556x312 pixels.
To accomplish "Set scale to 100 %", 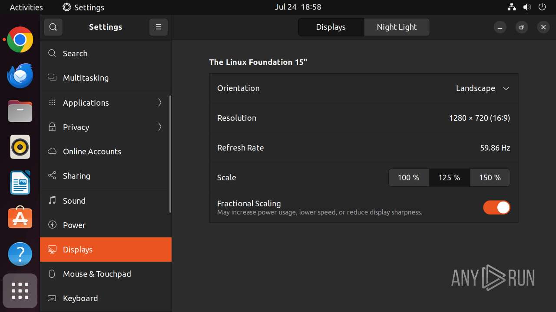I will click(409, 178).
